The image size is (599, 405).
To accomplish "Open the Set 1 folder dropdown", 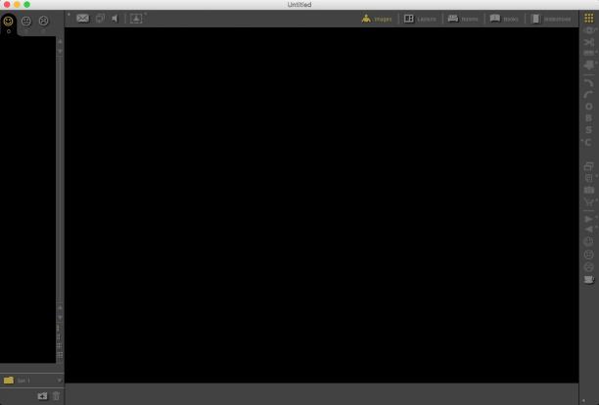I will pos(31,381).
